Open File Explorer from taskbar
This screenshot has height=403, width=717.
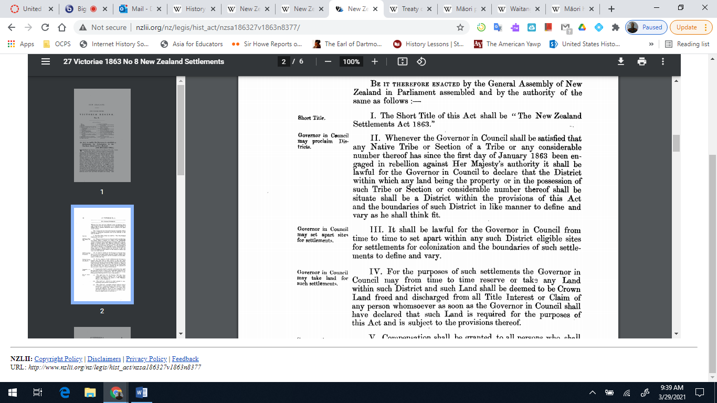click(90, 392)
